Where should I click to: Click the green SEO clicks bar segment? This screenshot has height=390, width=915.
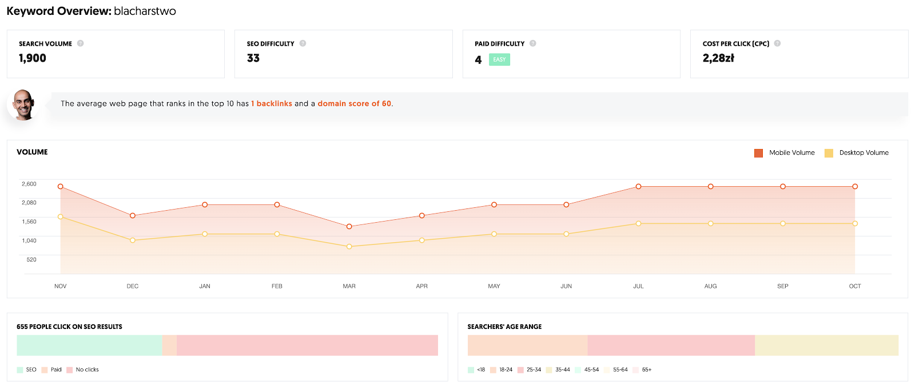pyautogui.click(x=89, y=345)
